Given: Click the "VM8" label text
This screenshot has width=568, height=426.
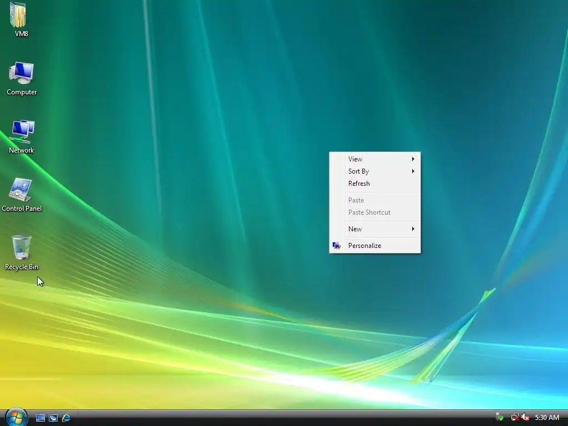Looking at the screenshot, I should (22, 34).
